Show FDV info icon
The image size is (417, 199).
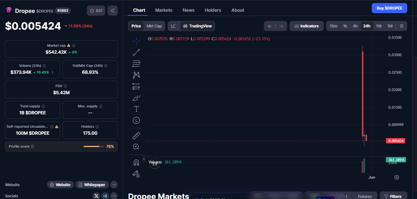pos(65,86)
